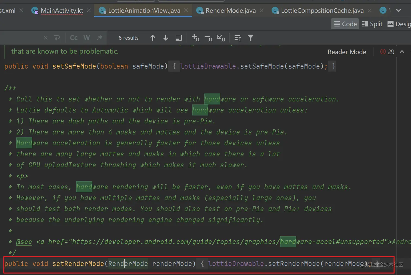This screenshot has height=275, width=411.
Task: Show hidden editor tabs dropdown
Action: click(398, 10)
